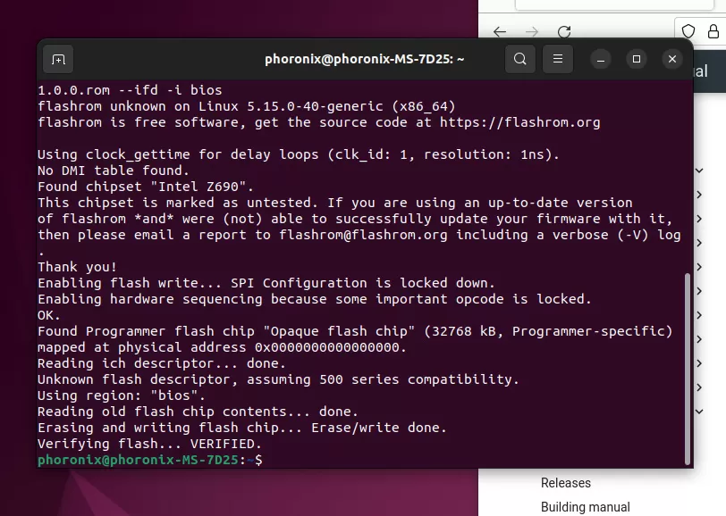The width and height of the screenshot is (726, 516).
Task: Go back in the browser window
Action: tap(500, 31)
